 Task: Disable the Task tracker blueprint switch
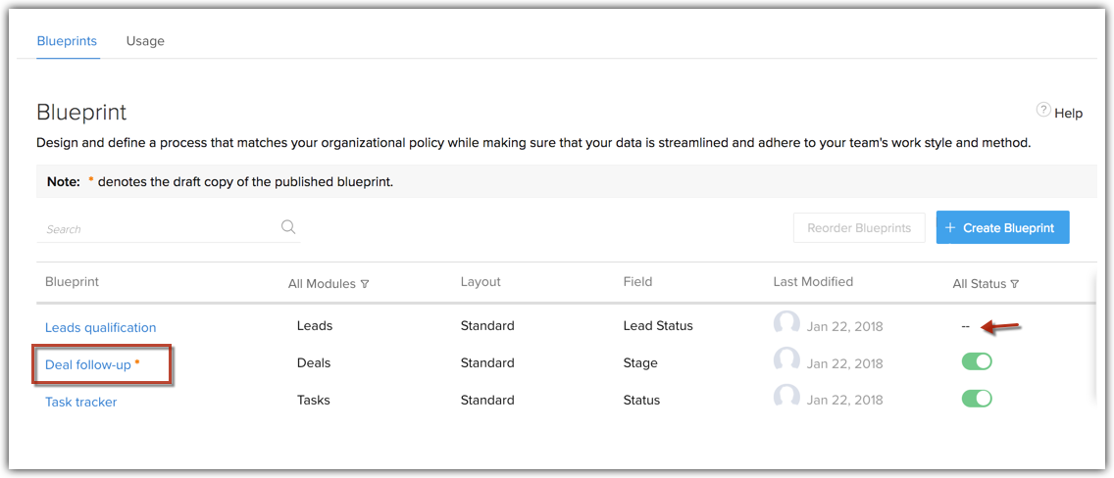click(977, 399)
